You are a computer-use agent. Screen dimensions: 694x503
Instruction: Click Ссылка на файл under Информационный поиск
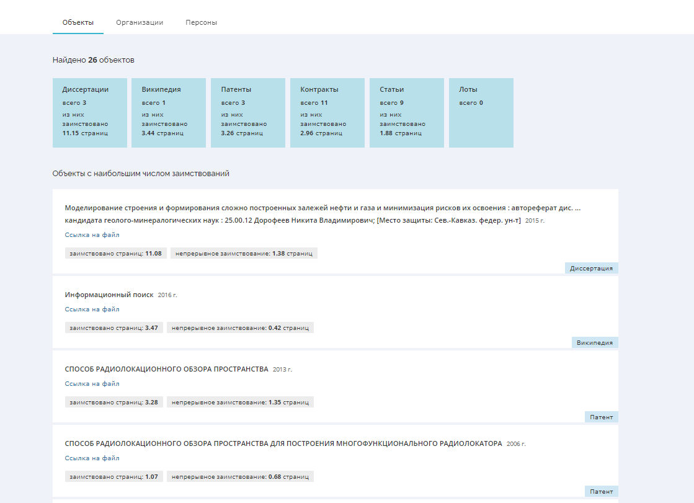92,309
